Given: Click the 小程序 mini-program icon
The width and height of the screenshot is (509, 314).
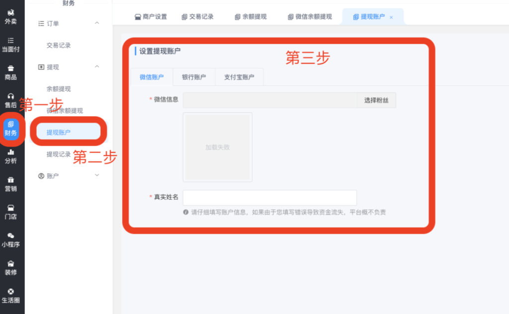Looking at the screenshot, I should [11, 239].
